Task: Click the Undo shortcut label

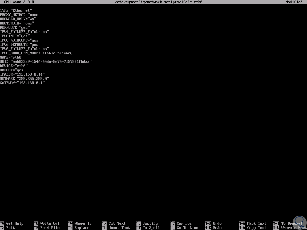Action: [x=217, y=223]
